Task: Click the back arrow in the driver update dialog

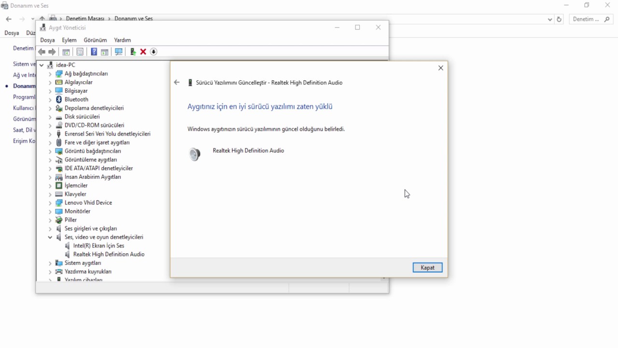Action: (x=177, y=82)
